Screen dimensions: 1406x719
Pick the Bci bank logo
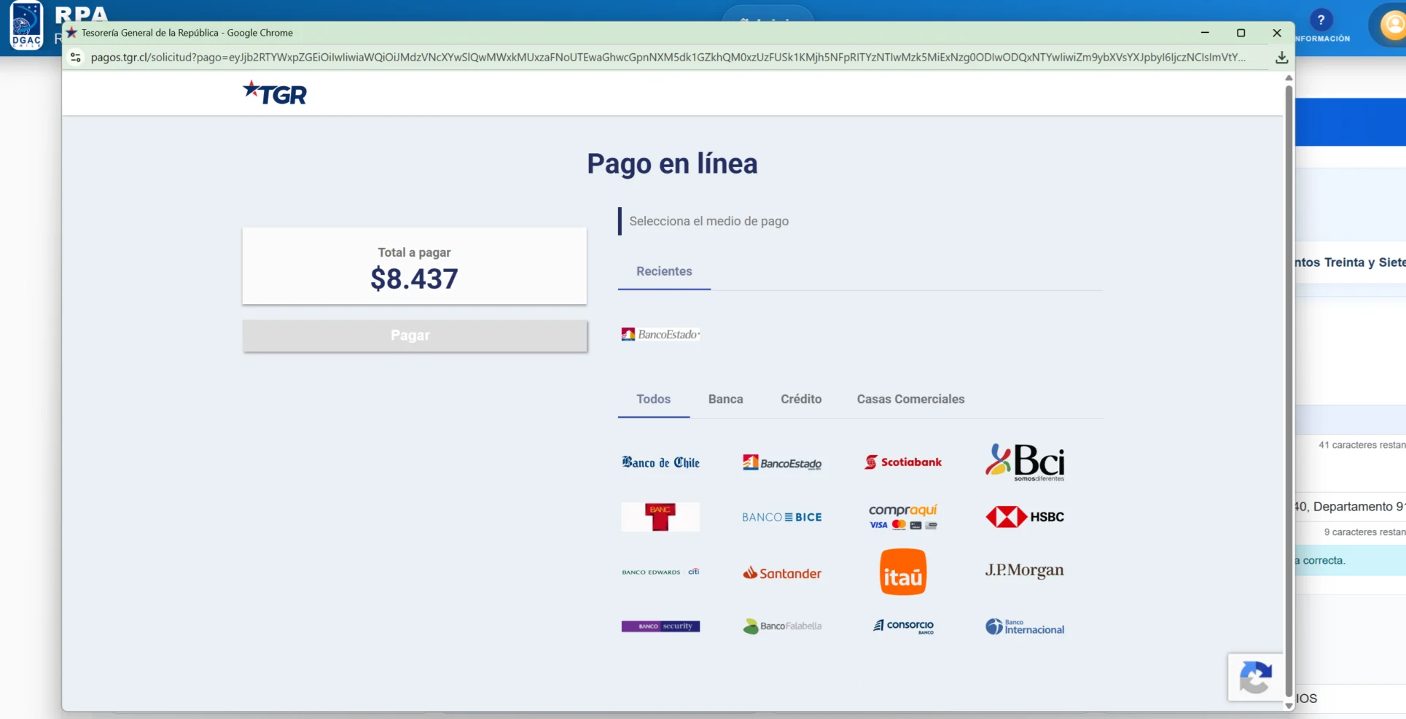click(1025, 462)
